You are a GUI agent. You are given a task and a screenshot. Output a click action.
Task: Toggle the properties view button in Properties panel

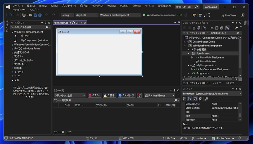(x=195, y=99)
